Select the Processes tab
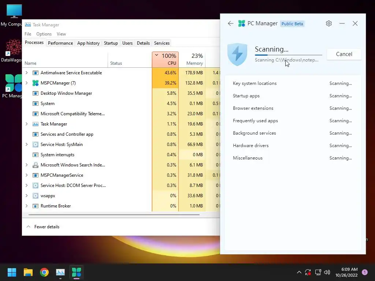Viewport: 375px width, 281px height. pyautogui.click(x=34, y=42)
